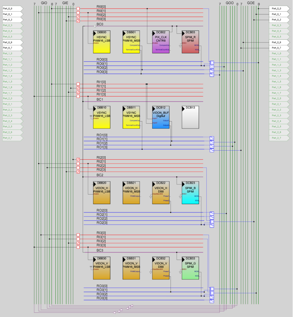Click the BC0 broadcast line arrow
The width and height of the screenshot is (293, 317).
(x=94, y=26)
